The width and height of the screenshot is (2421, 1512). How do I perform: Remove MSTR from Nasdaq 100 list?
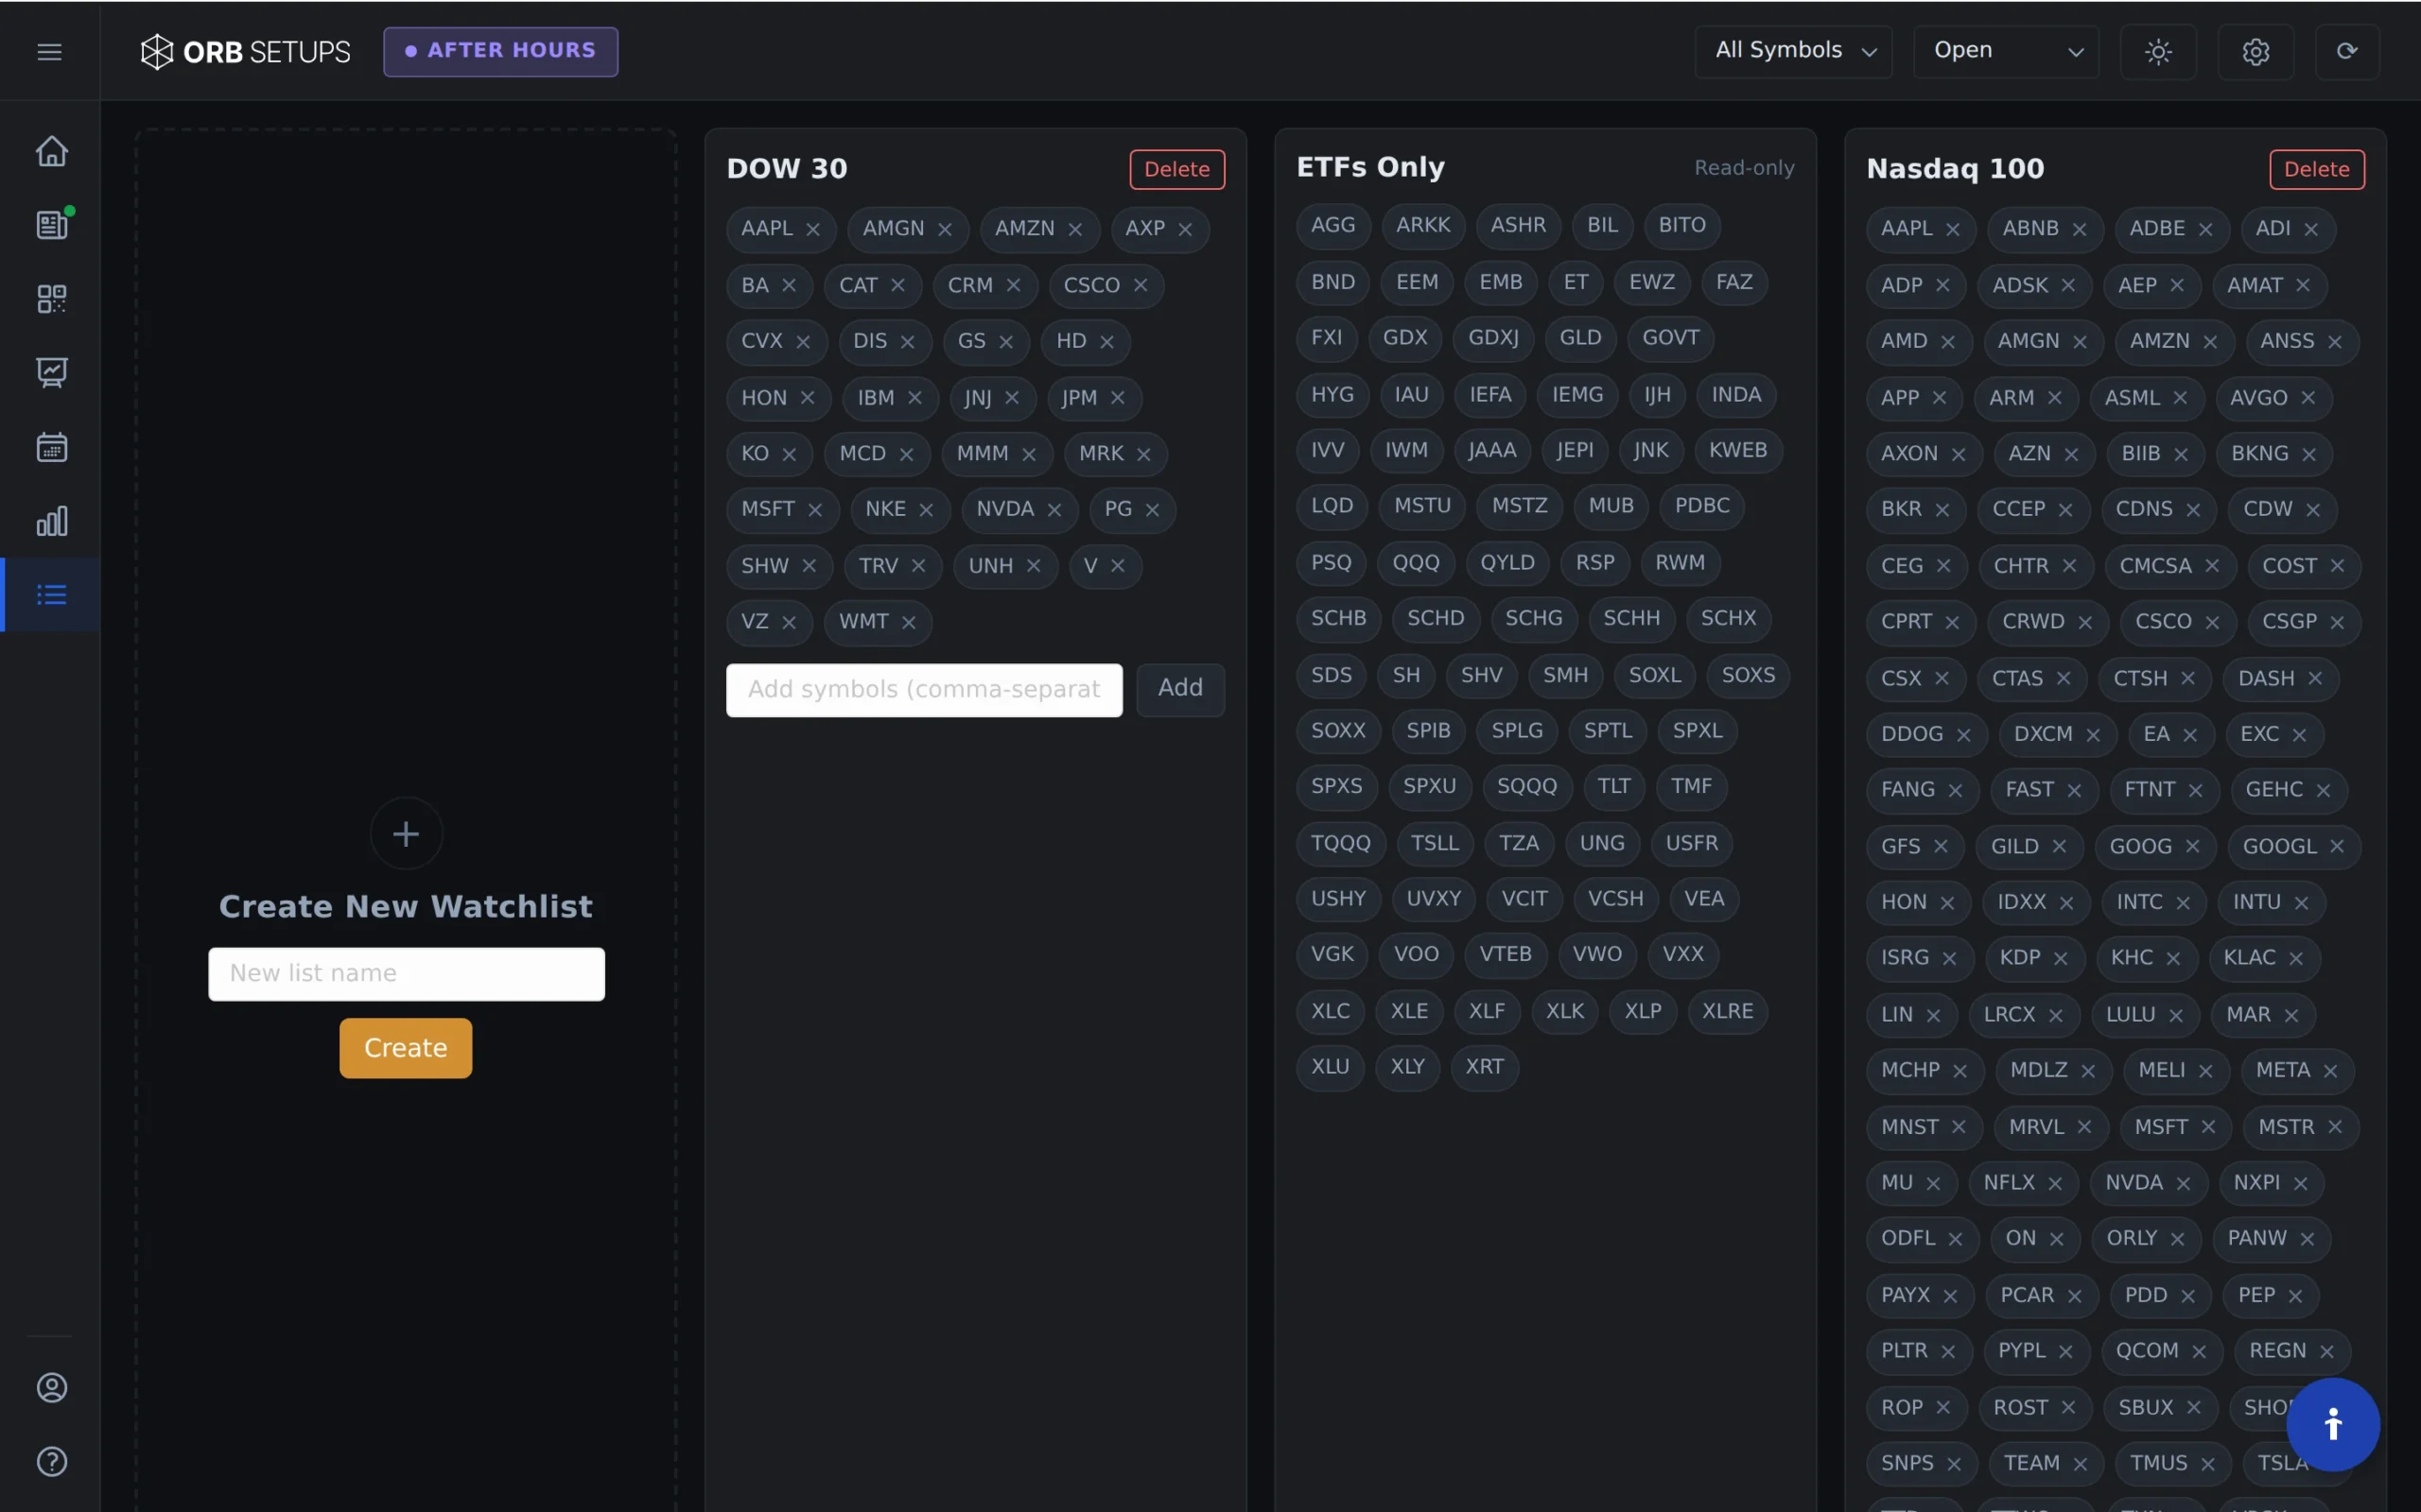(x=2335, y=1128)
